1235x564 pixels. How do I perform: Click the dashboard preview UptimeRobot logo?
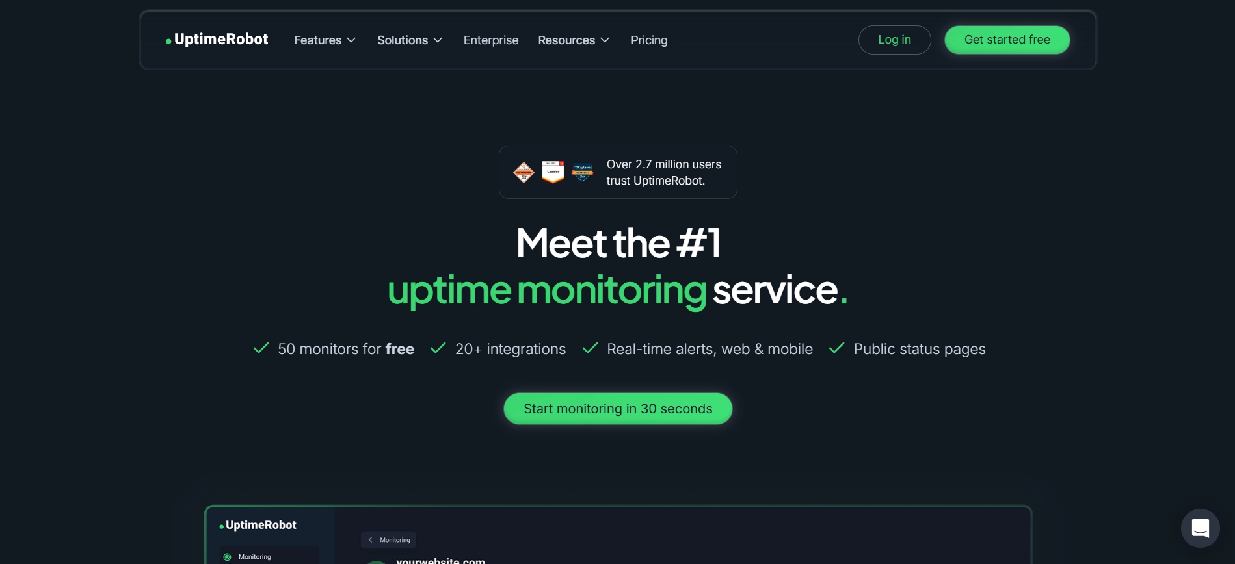[258, 525]
